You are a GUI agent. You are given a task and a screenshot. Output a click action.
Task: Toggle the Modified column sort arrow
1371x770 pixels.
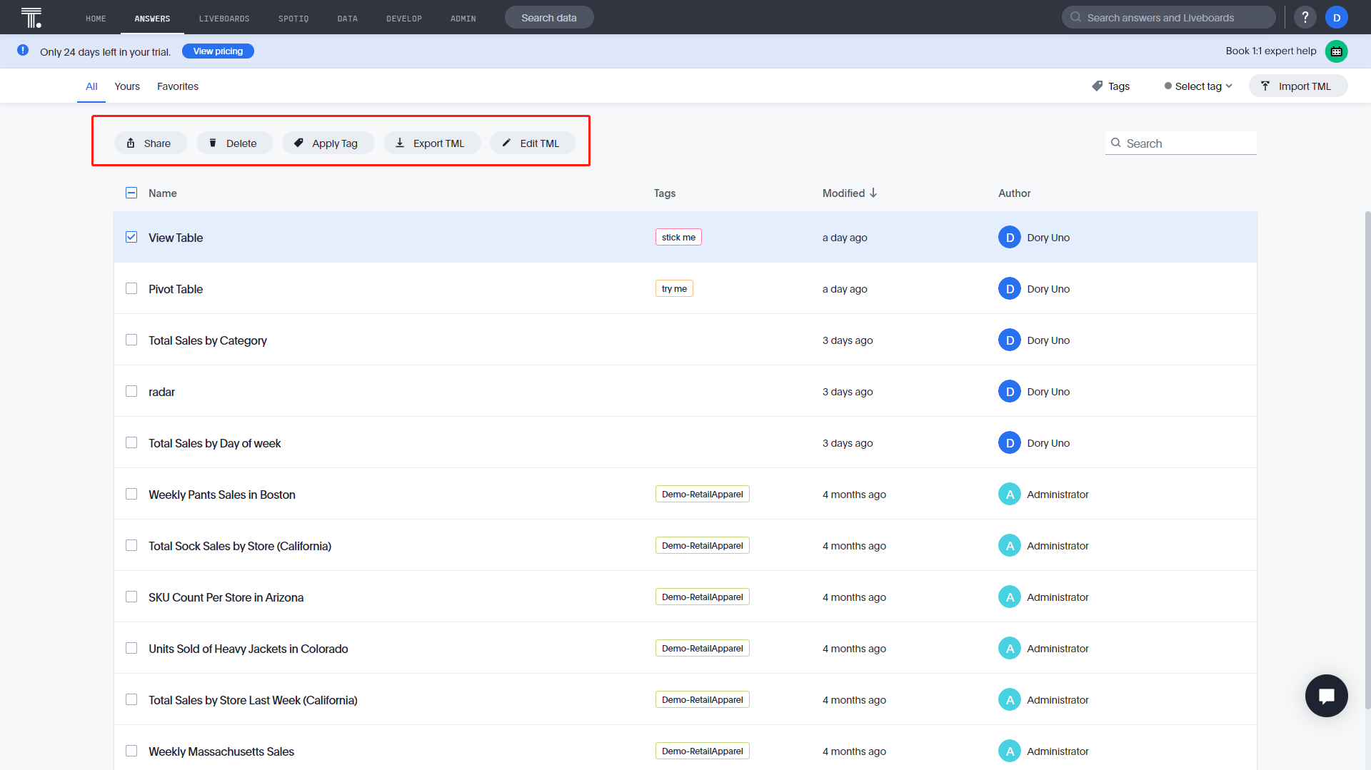(874, 193)
